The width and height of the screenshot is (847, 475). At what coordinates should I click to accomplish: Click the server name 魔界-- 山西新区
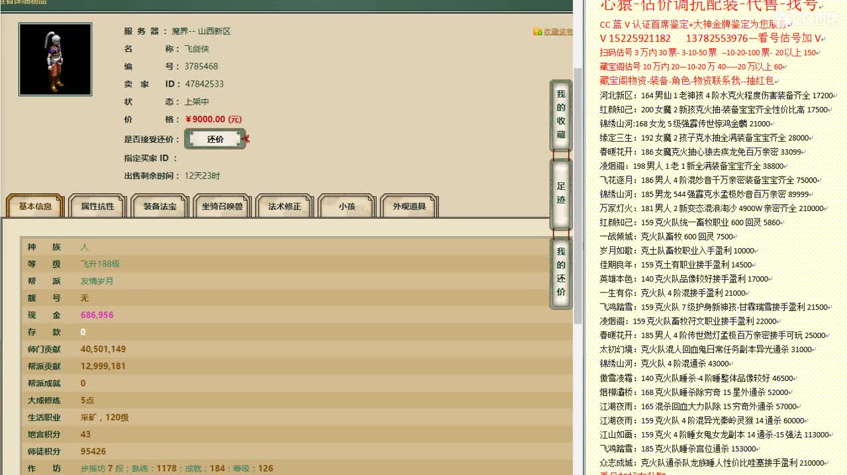pyautogui.click(x=201, y=31)
